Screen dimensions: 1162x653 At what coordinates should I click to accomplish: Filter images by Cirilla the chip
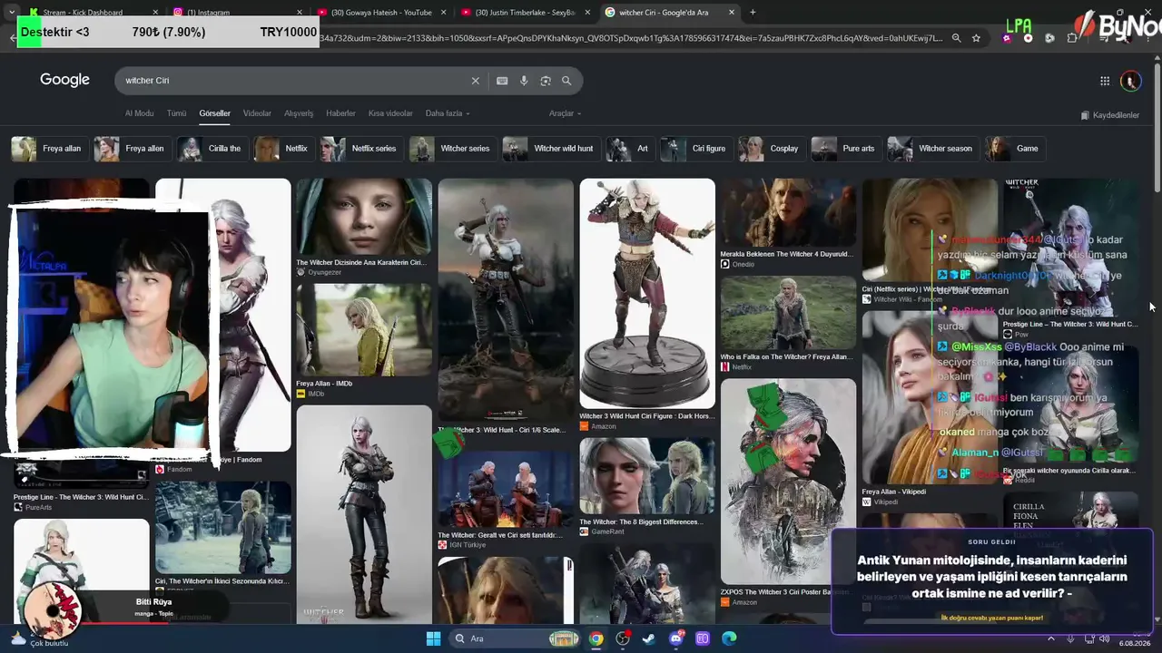pos(212,149)
